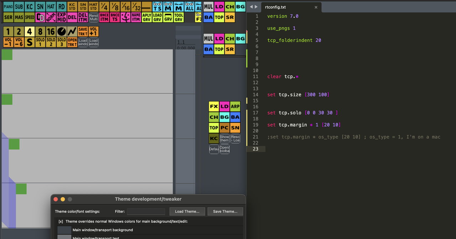Screen dimensions: 456x239
Task: Click the next-tab right arrow in editor
Action: tap(256, 7)
